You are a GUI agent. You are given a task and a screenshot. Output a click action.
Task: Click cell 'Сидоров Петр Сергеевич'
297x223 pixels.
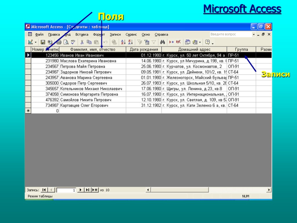point(93,83)
